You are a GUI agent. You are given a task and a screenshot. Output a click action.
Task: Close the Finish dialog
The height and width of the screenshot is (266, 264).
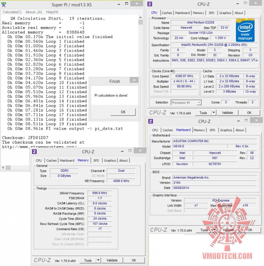134,80
